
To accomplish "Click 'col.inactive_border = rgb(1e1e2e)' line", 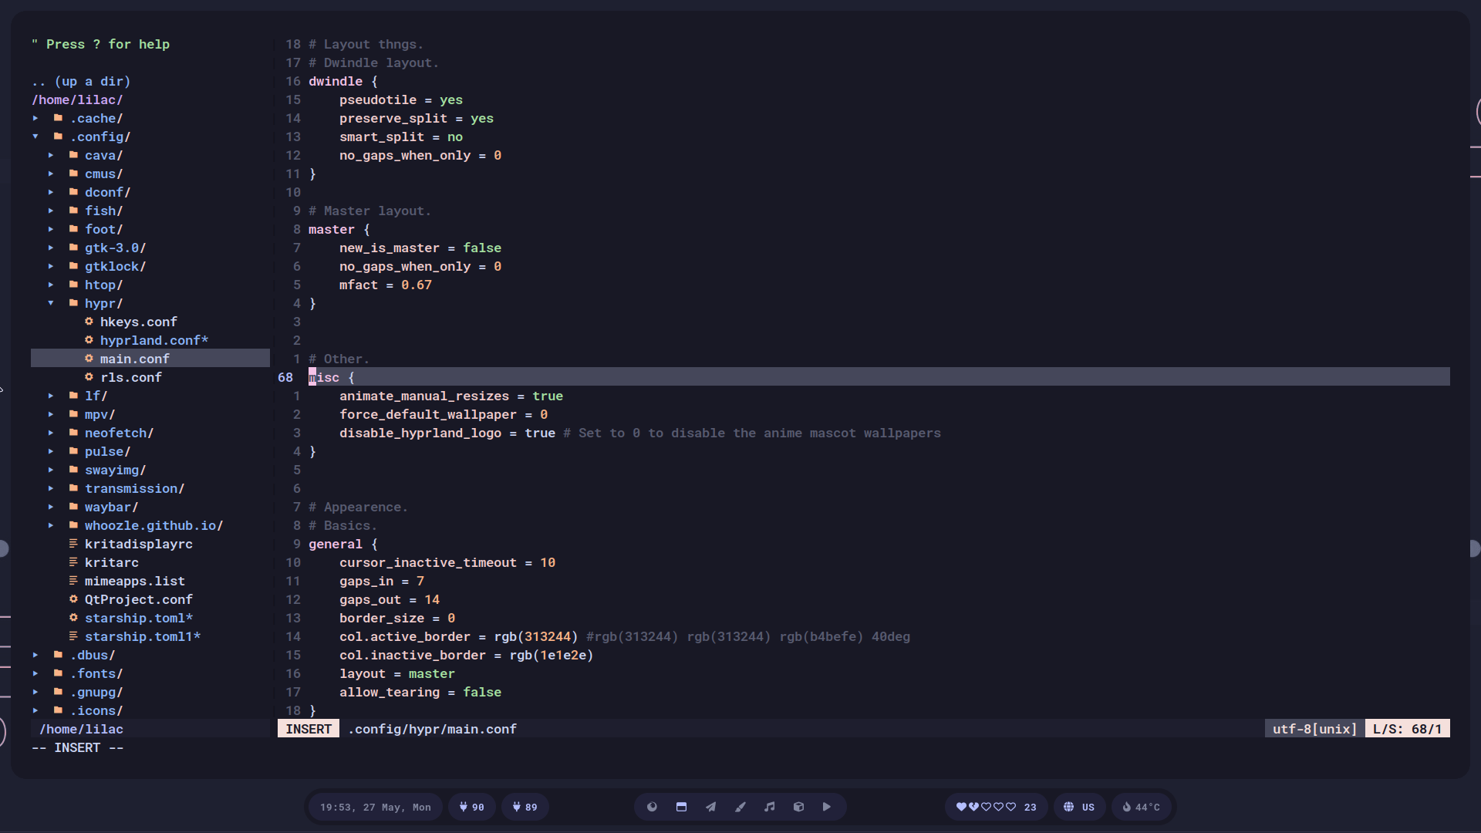I will (x=467, y=655).
